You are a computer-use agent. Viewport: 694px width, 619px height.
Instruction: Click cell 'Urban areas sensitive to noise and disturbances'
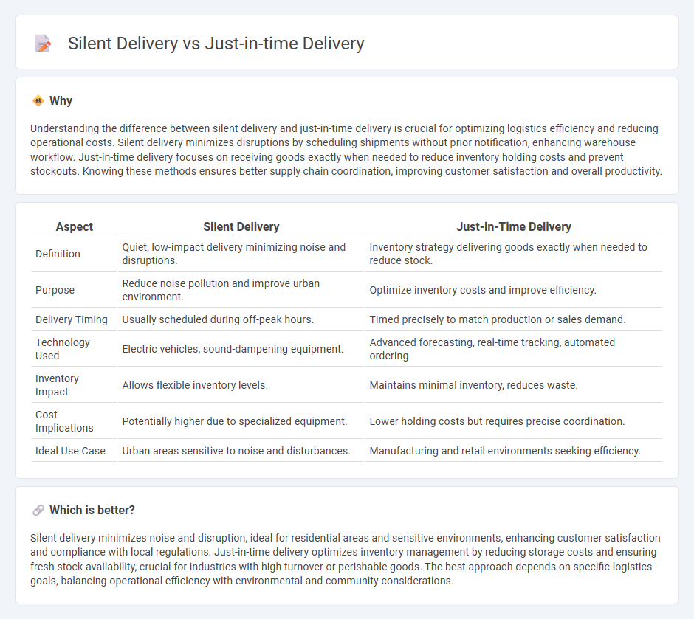click(x=241, y=451)
